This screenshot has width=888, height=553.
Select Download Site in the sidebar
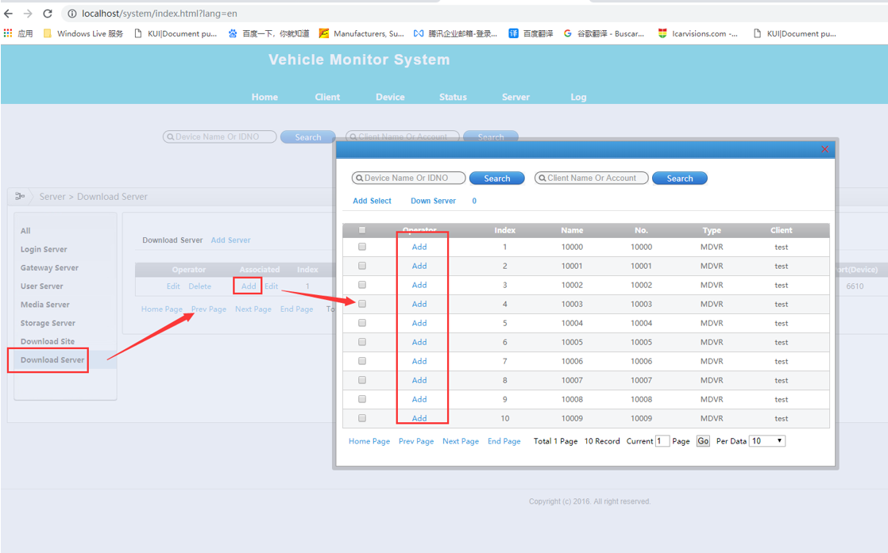[x=48, y=341]
